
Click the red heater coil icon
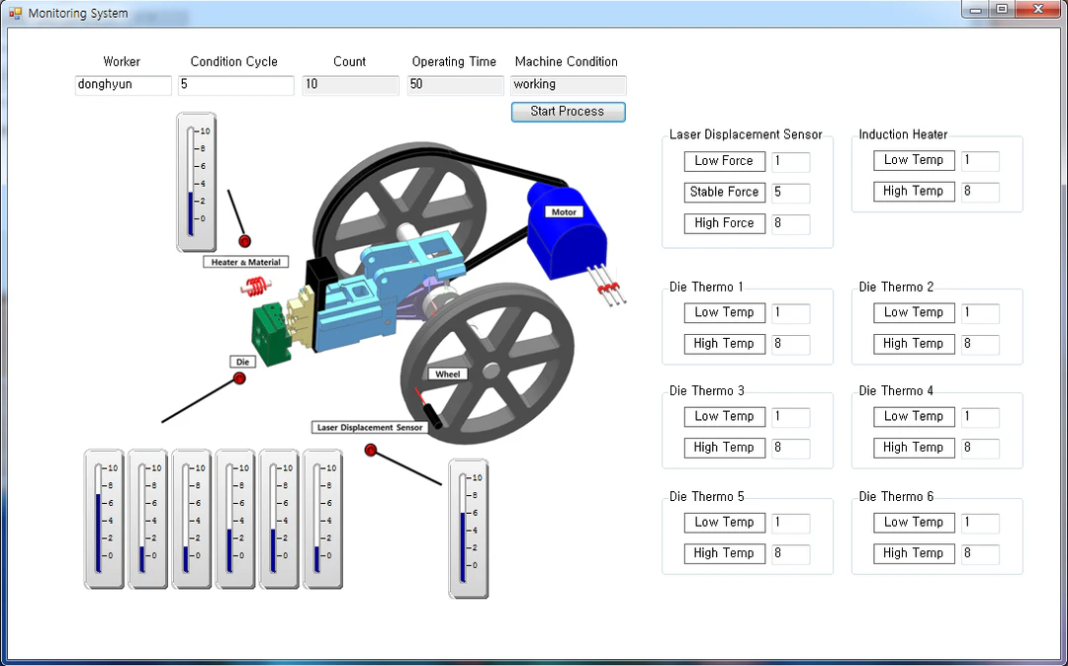255,288
